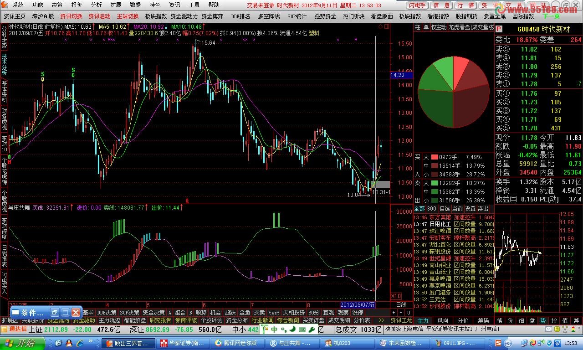Open the 系统 menu

(18, 5)
